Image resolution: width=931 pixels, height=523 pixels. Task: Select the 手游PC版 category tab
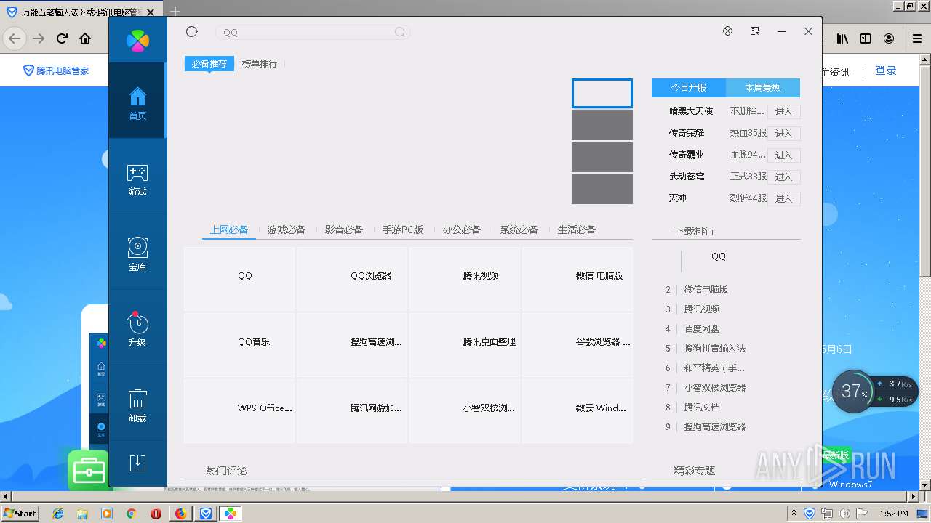[403, 230]
